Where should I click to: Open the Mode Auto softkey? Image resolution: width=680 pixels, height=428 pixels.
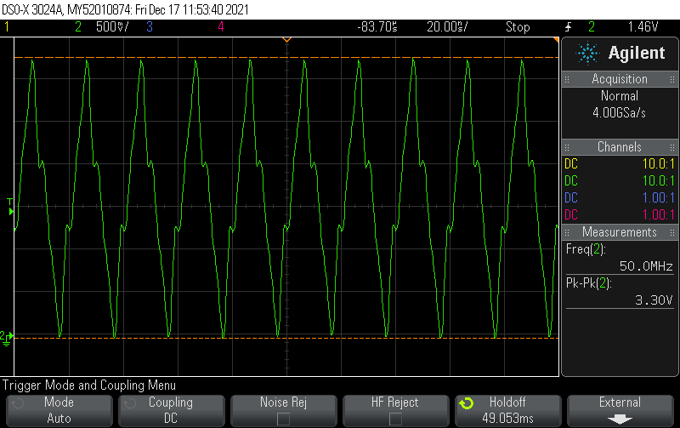(x=59, y=410)
